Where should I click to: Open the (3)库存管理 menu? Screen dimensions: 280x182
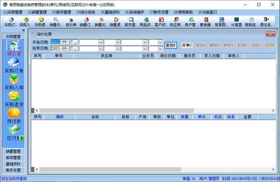pos(62,12)
